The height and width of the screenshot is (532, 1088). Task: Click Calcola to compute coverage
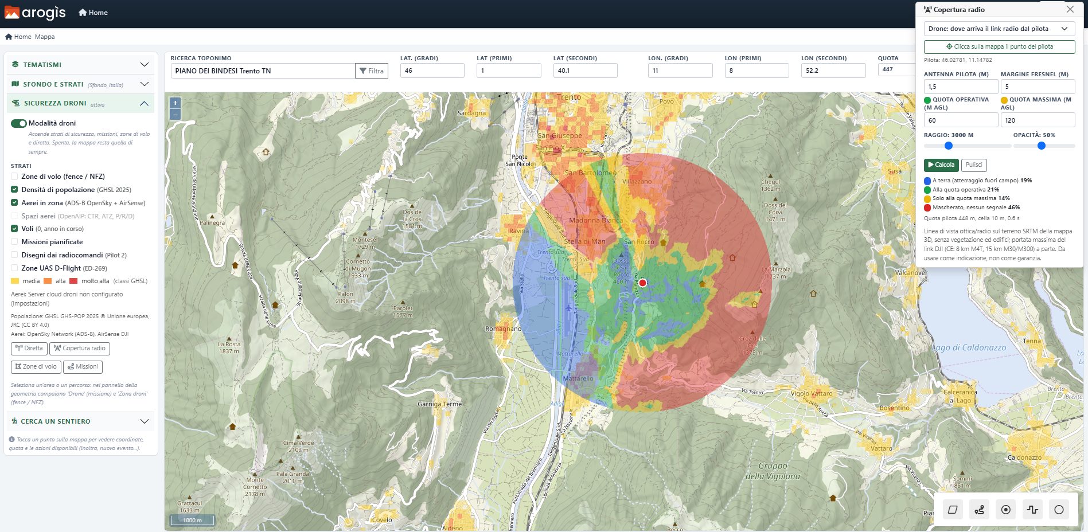[x=941, y=165]
